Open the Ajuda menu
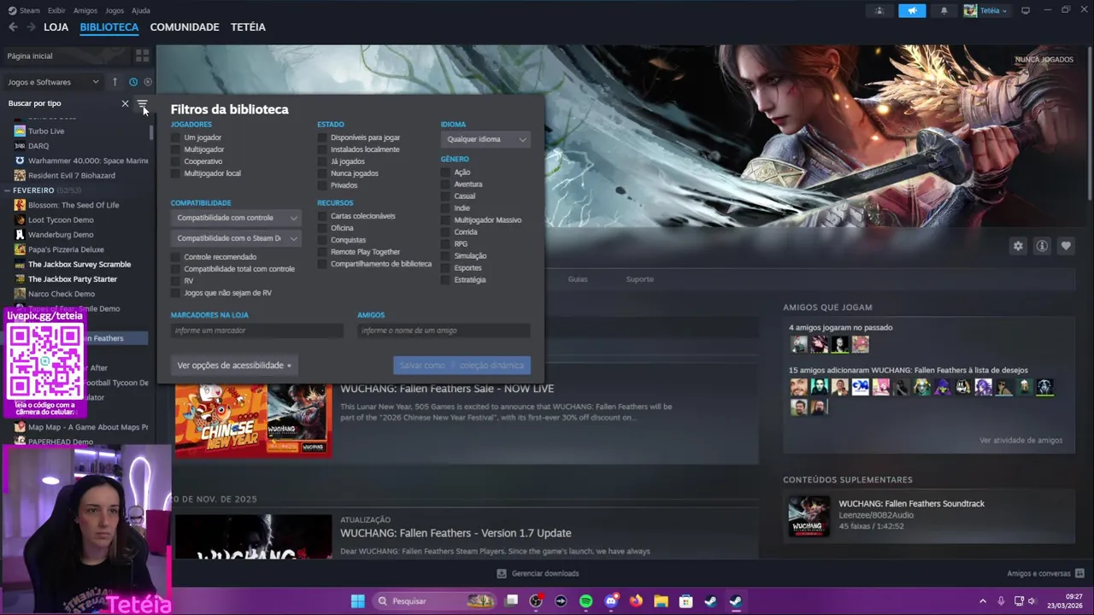Viewport: 1094px width, 615px height. coord(141,10)
